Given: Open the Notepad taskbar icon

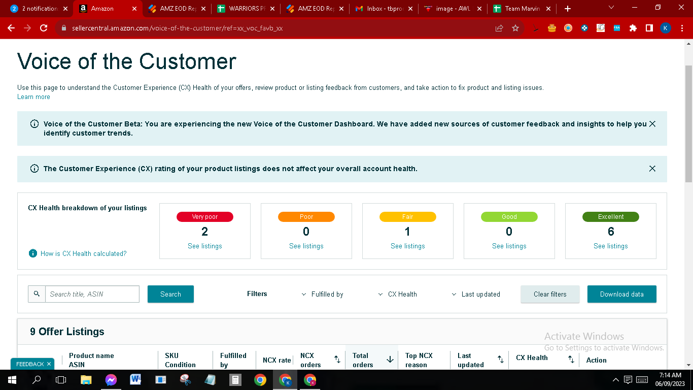Looking at the screenshot, I should (x=210, y=380).
